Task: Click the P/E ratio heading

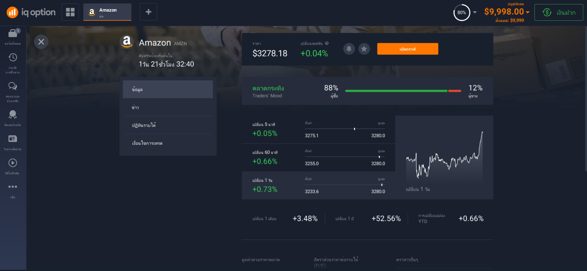Action: pos(336,263)
